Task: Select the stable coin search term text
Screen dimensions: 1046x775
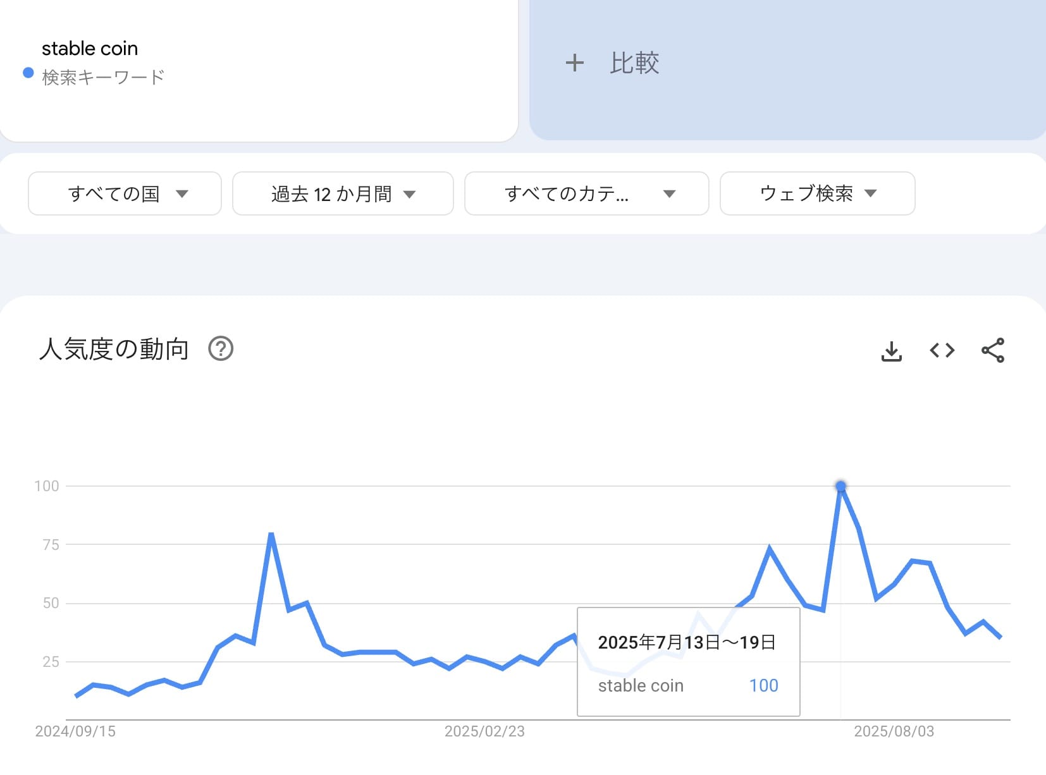Action: 90,49
